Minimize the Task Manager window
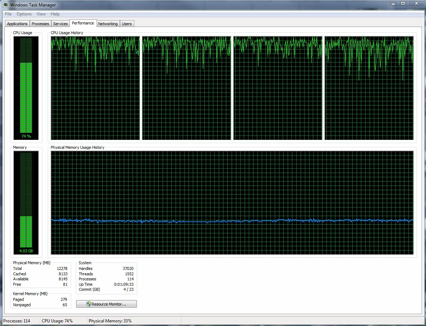The image size is (426, 326). [393, 4]
